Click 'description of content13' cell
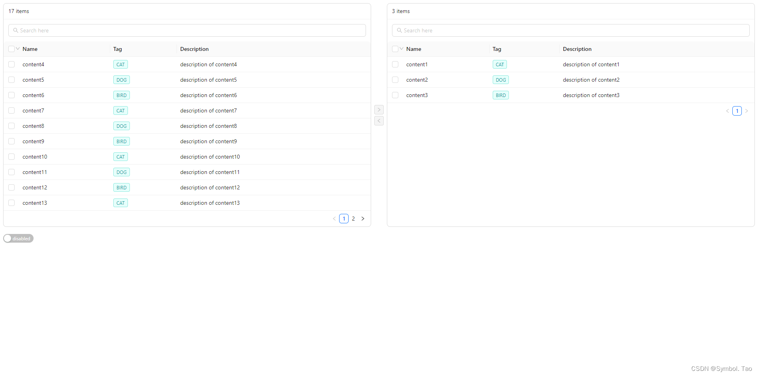 pyautogui.click(x=210, y=203)
